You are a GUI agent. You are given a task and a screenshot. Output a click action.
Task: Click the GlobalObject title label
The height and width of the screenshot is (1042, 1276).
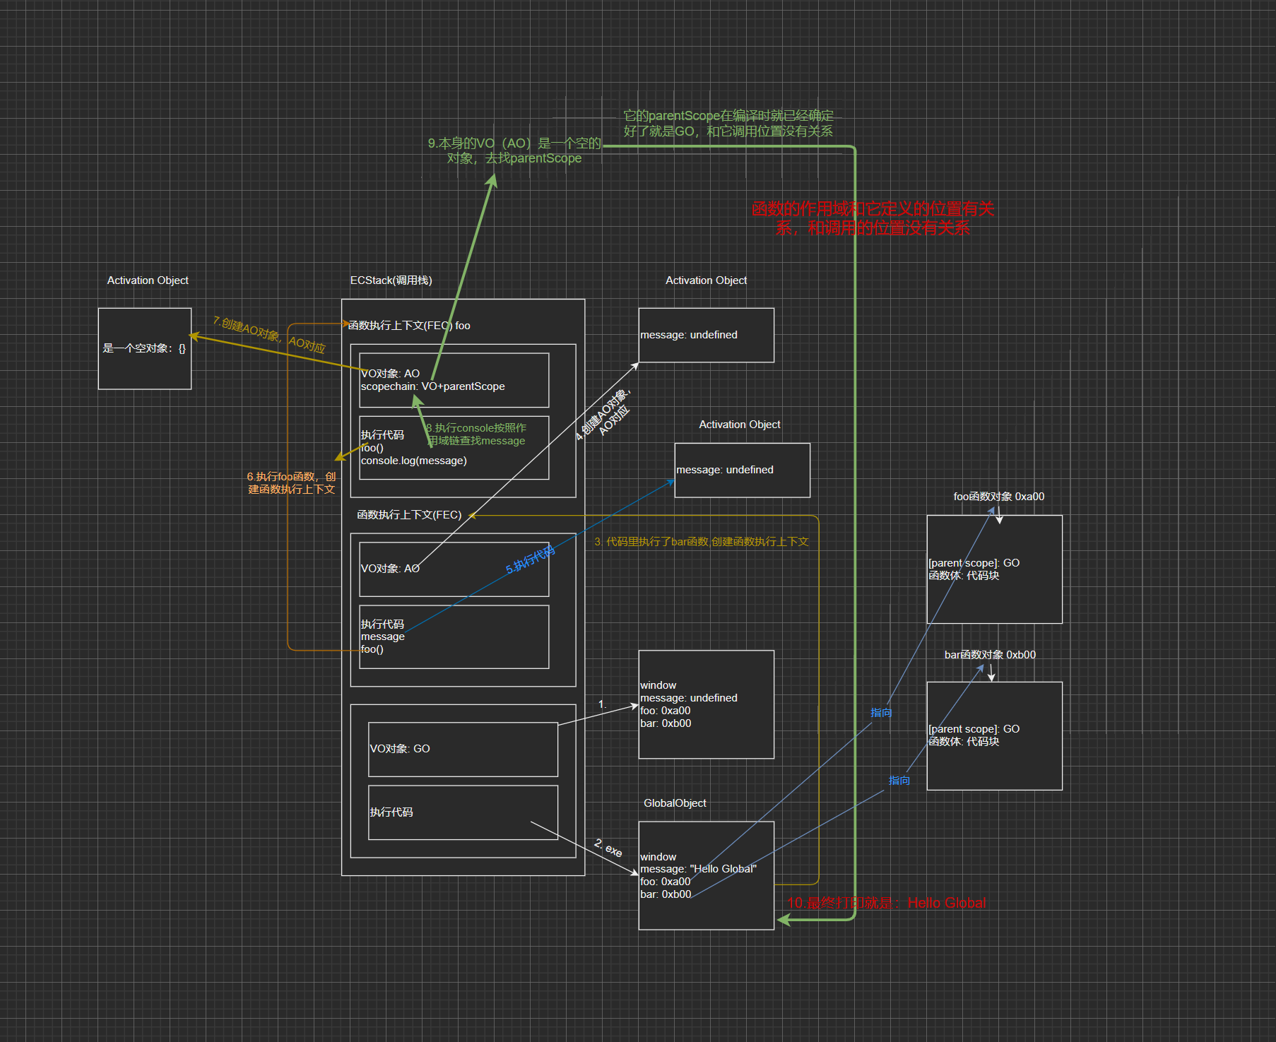[x=675, y=803]
